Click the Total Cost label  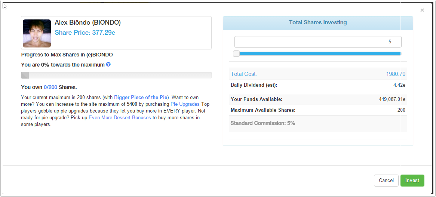click(244, 74)
